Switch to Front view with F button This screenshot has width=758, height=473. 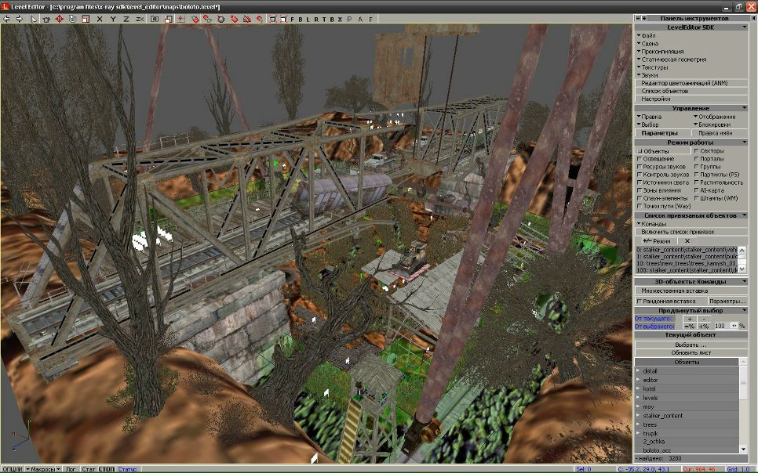tap(292, 18)
